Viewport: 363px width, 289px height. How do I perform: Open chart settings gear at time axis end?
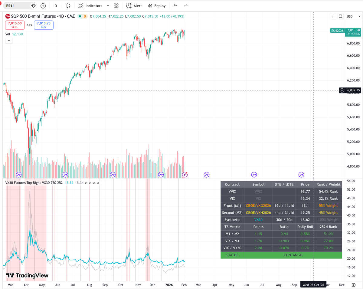[354, 285]
